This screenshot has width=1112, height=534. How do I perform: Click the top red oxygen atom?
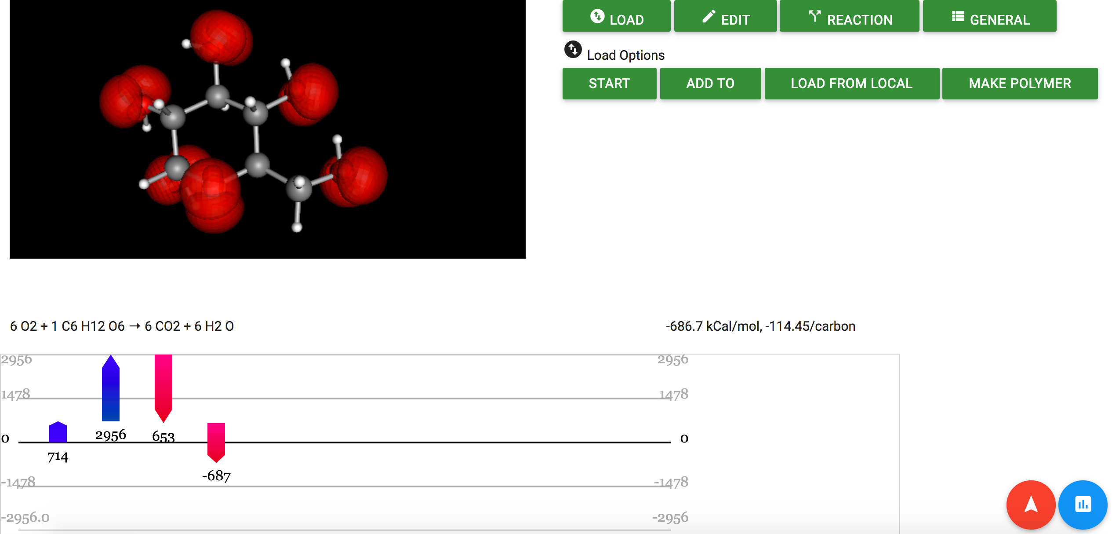click(222, 37)
